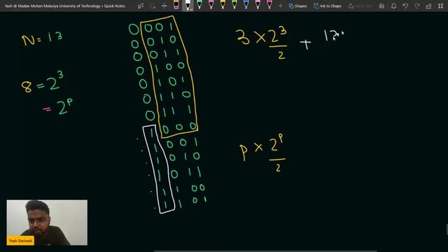This screenshot has height=252, width=448.
Task: Open the Shapes tool
Action: pos(297,6)
